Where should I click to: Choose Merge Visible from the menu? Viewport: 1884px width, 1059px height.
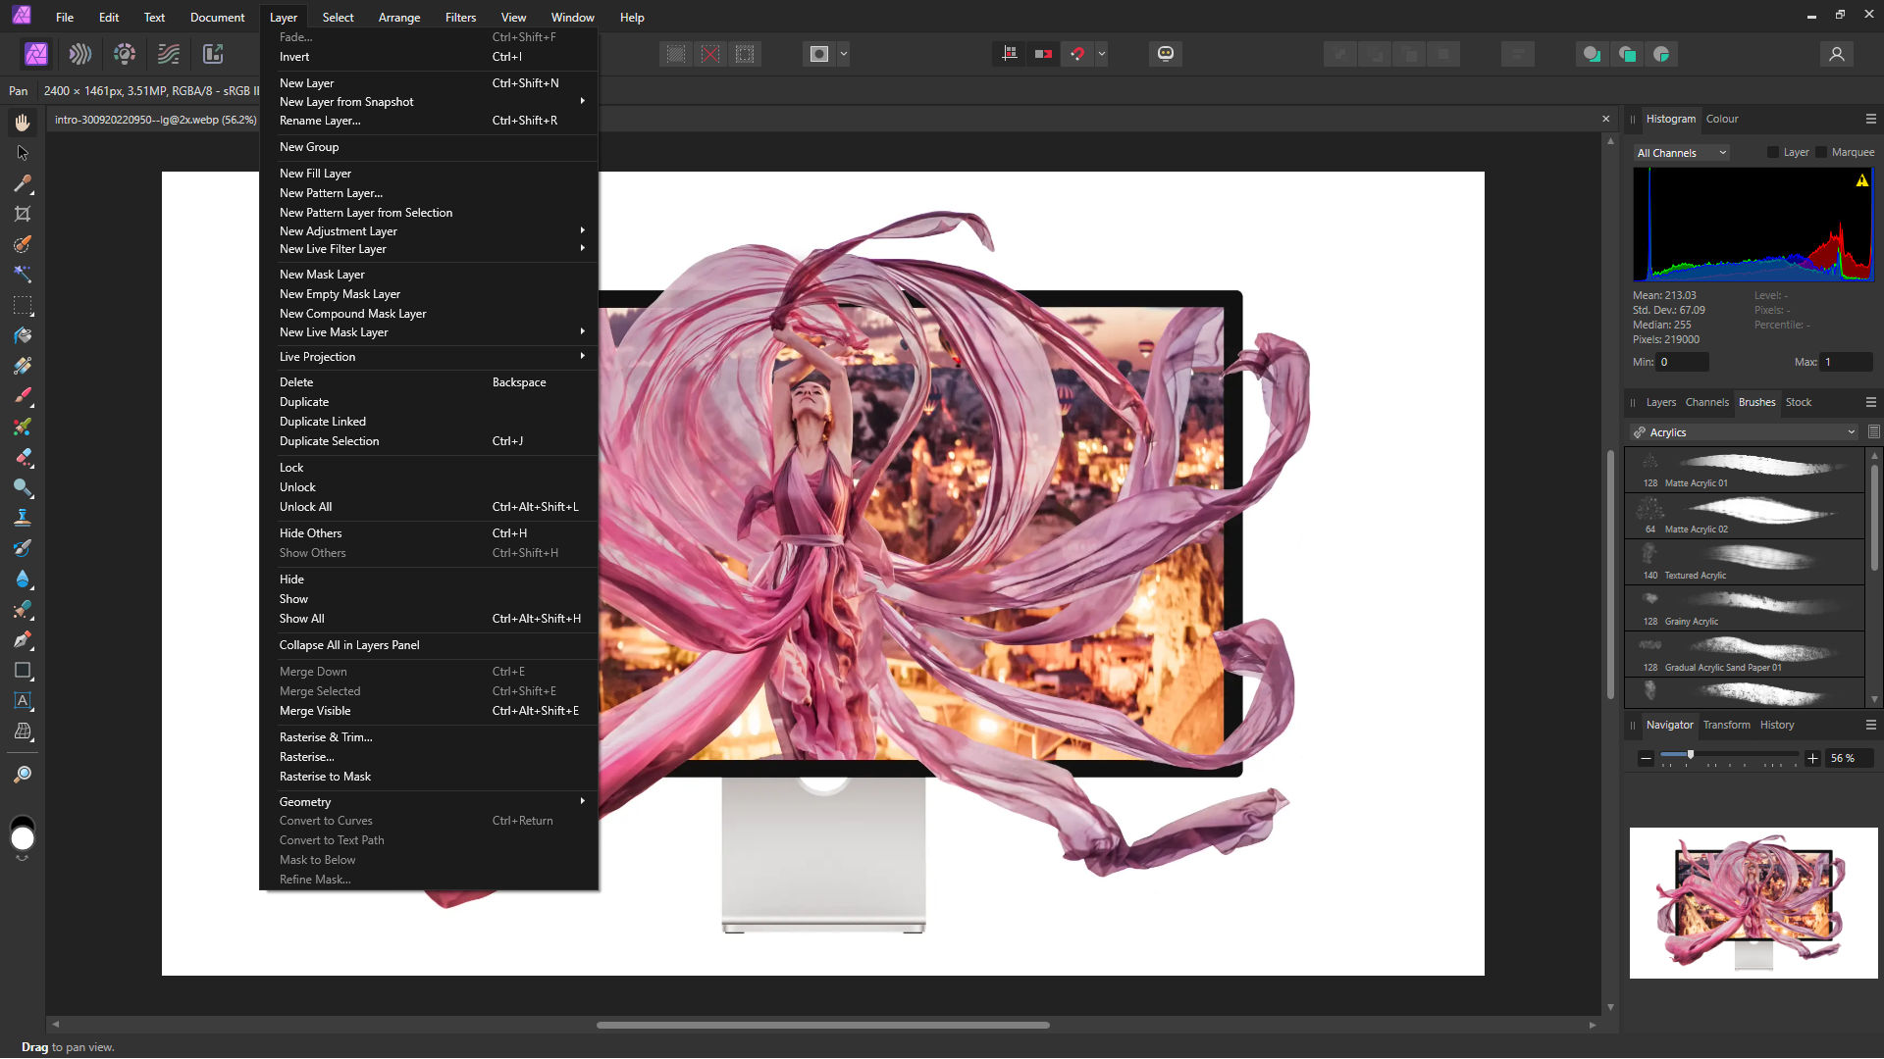coord(314,710)
